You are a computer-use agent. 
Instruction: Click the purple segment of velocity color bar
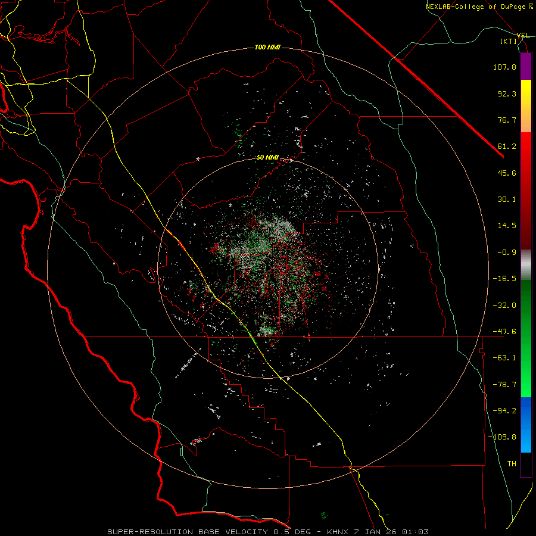(526, 66)
